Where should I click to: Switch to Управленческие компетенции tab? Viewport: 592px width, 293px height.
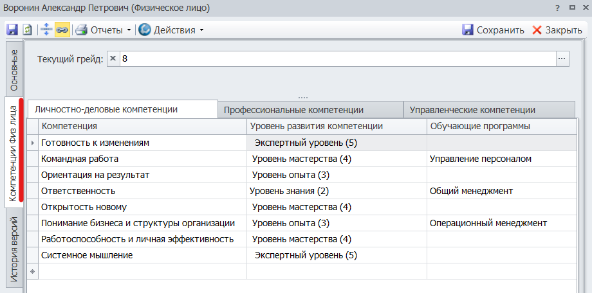472,110
